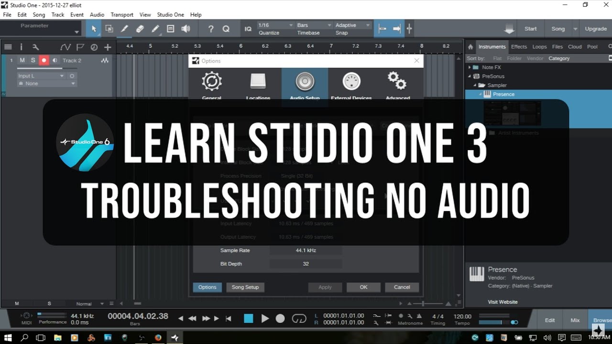Click Cancel in the Options dialog
Viewport: 612px width, 344px height.
[x=402, y=287]
